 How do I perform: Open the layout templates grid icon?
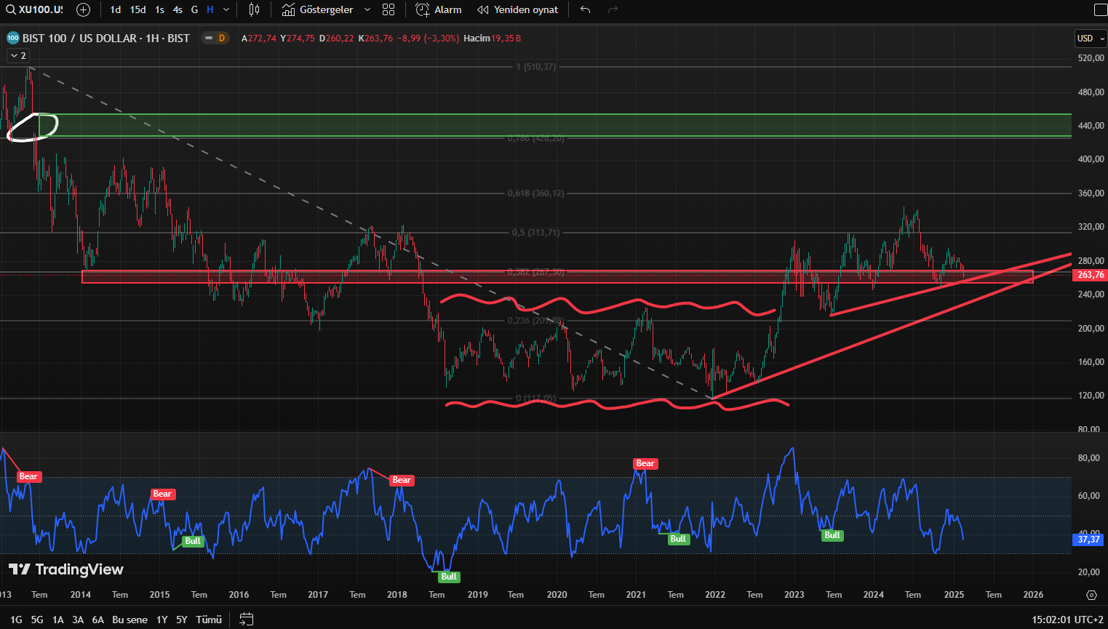[x=388, y=9]
